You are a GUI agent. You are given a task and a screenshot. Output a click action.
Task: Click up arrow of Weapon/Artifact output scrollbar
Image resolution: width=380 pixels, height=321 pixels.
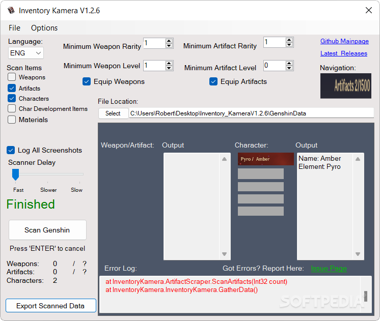(225, 159)
